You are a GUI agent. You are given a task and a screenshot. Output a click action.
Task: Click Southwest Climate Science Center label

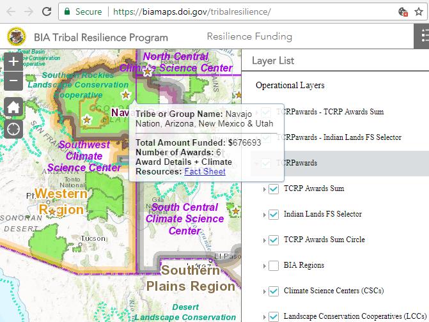(x=84, y=156)
